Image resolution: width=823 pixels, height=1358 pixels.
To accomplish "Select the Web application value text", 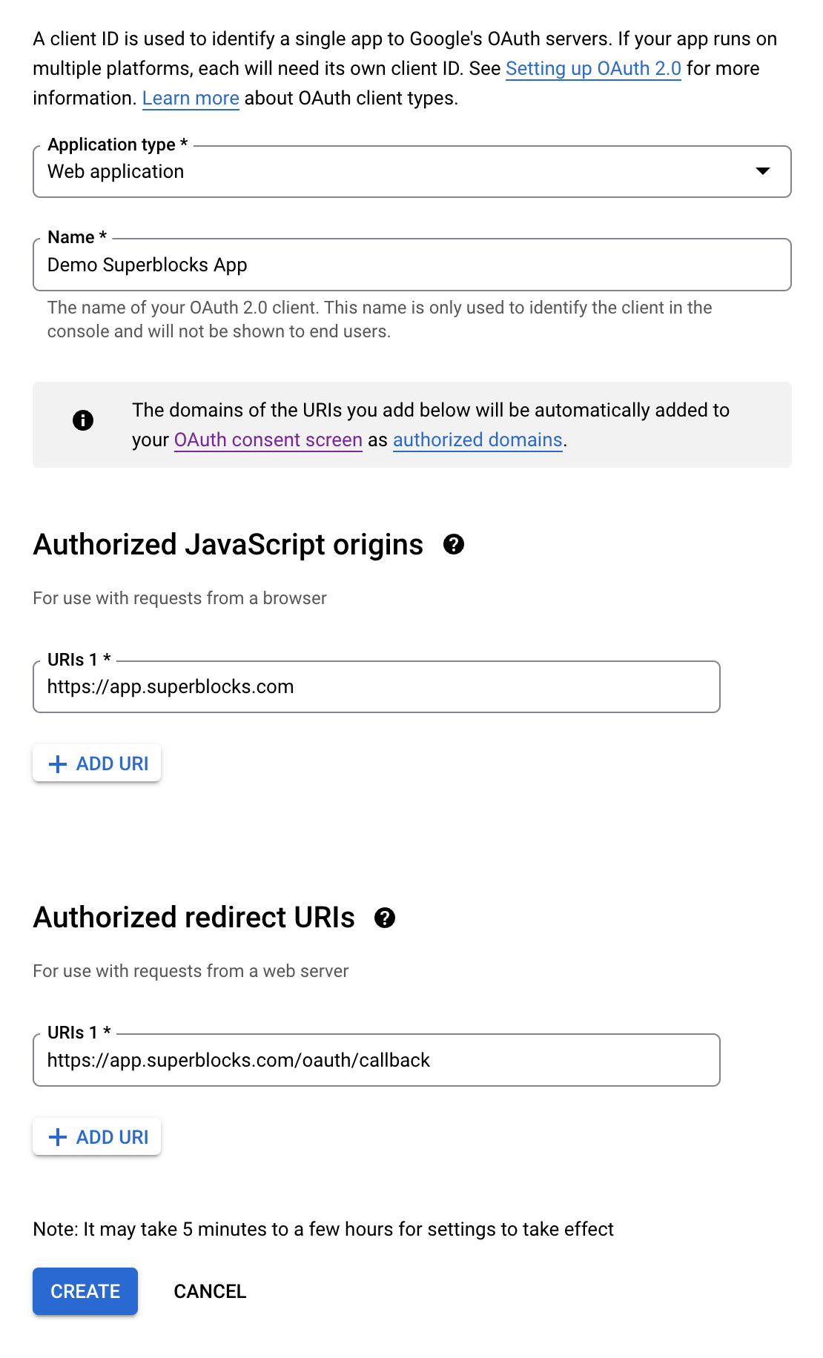I will [115, 171].
